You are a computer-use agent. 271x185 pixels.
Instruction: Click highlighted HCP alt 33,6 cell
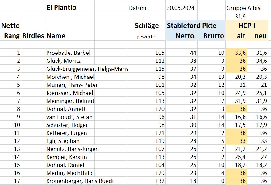[x=236, y=53]
